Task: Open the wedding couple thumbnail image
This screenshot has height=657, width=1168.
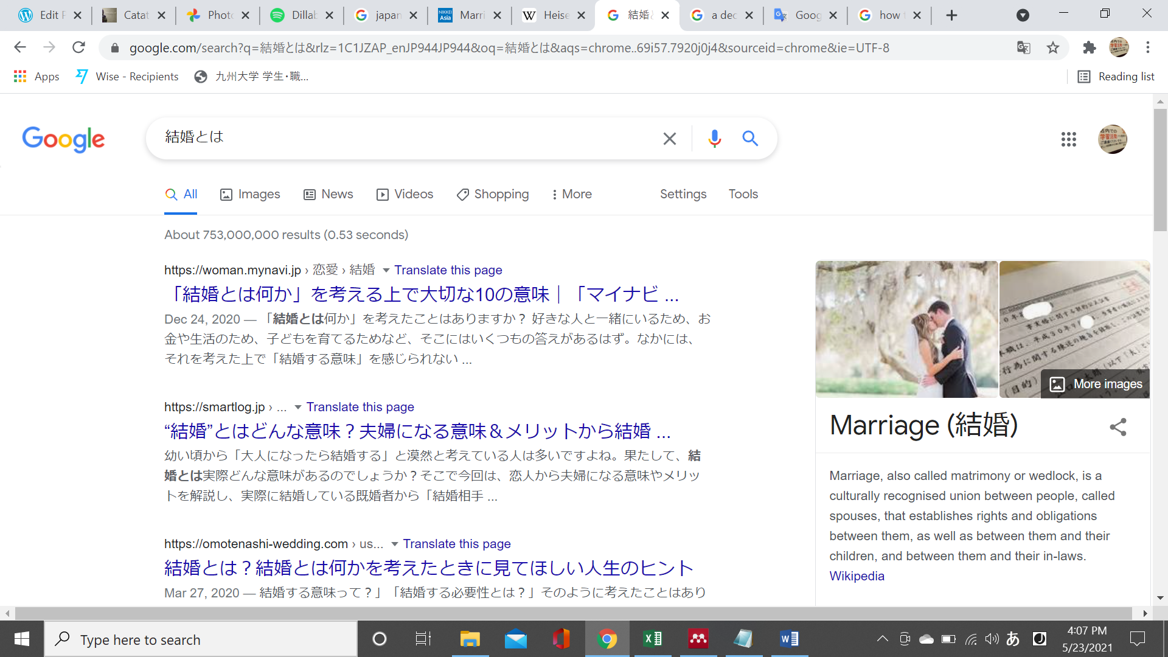Action: coord(906,329)
